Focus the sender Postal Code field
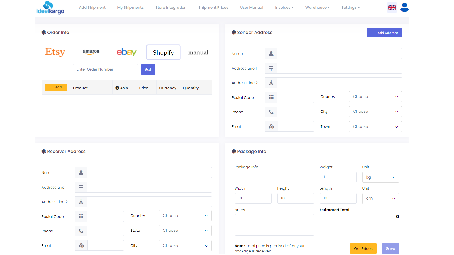454x255 pixels. point(295,97)
